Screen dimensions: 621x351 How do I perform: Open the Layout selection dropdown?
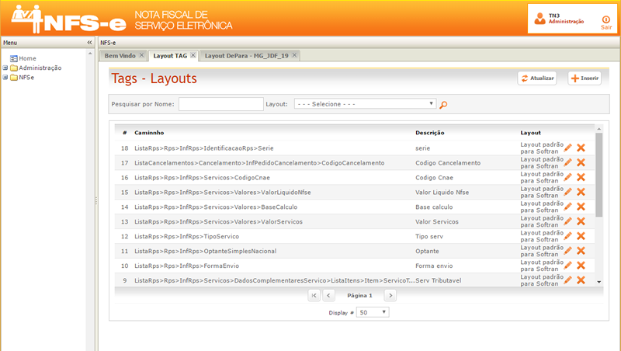pos(365,103)
